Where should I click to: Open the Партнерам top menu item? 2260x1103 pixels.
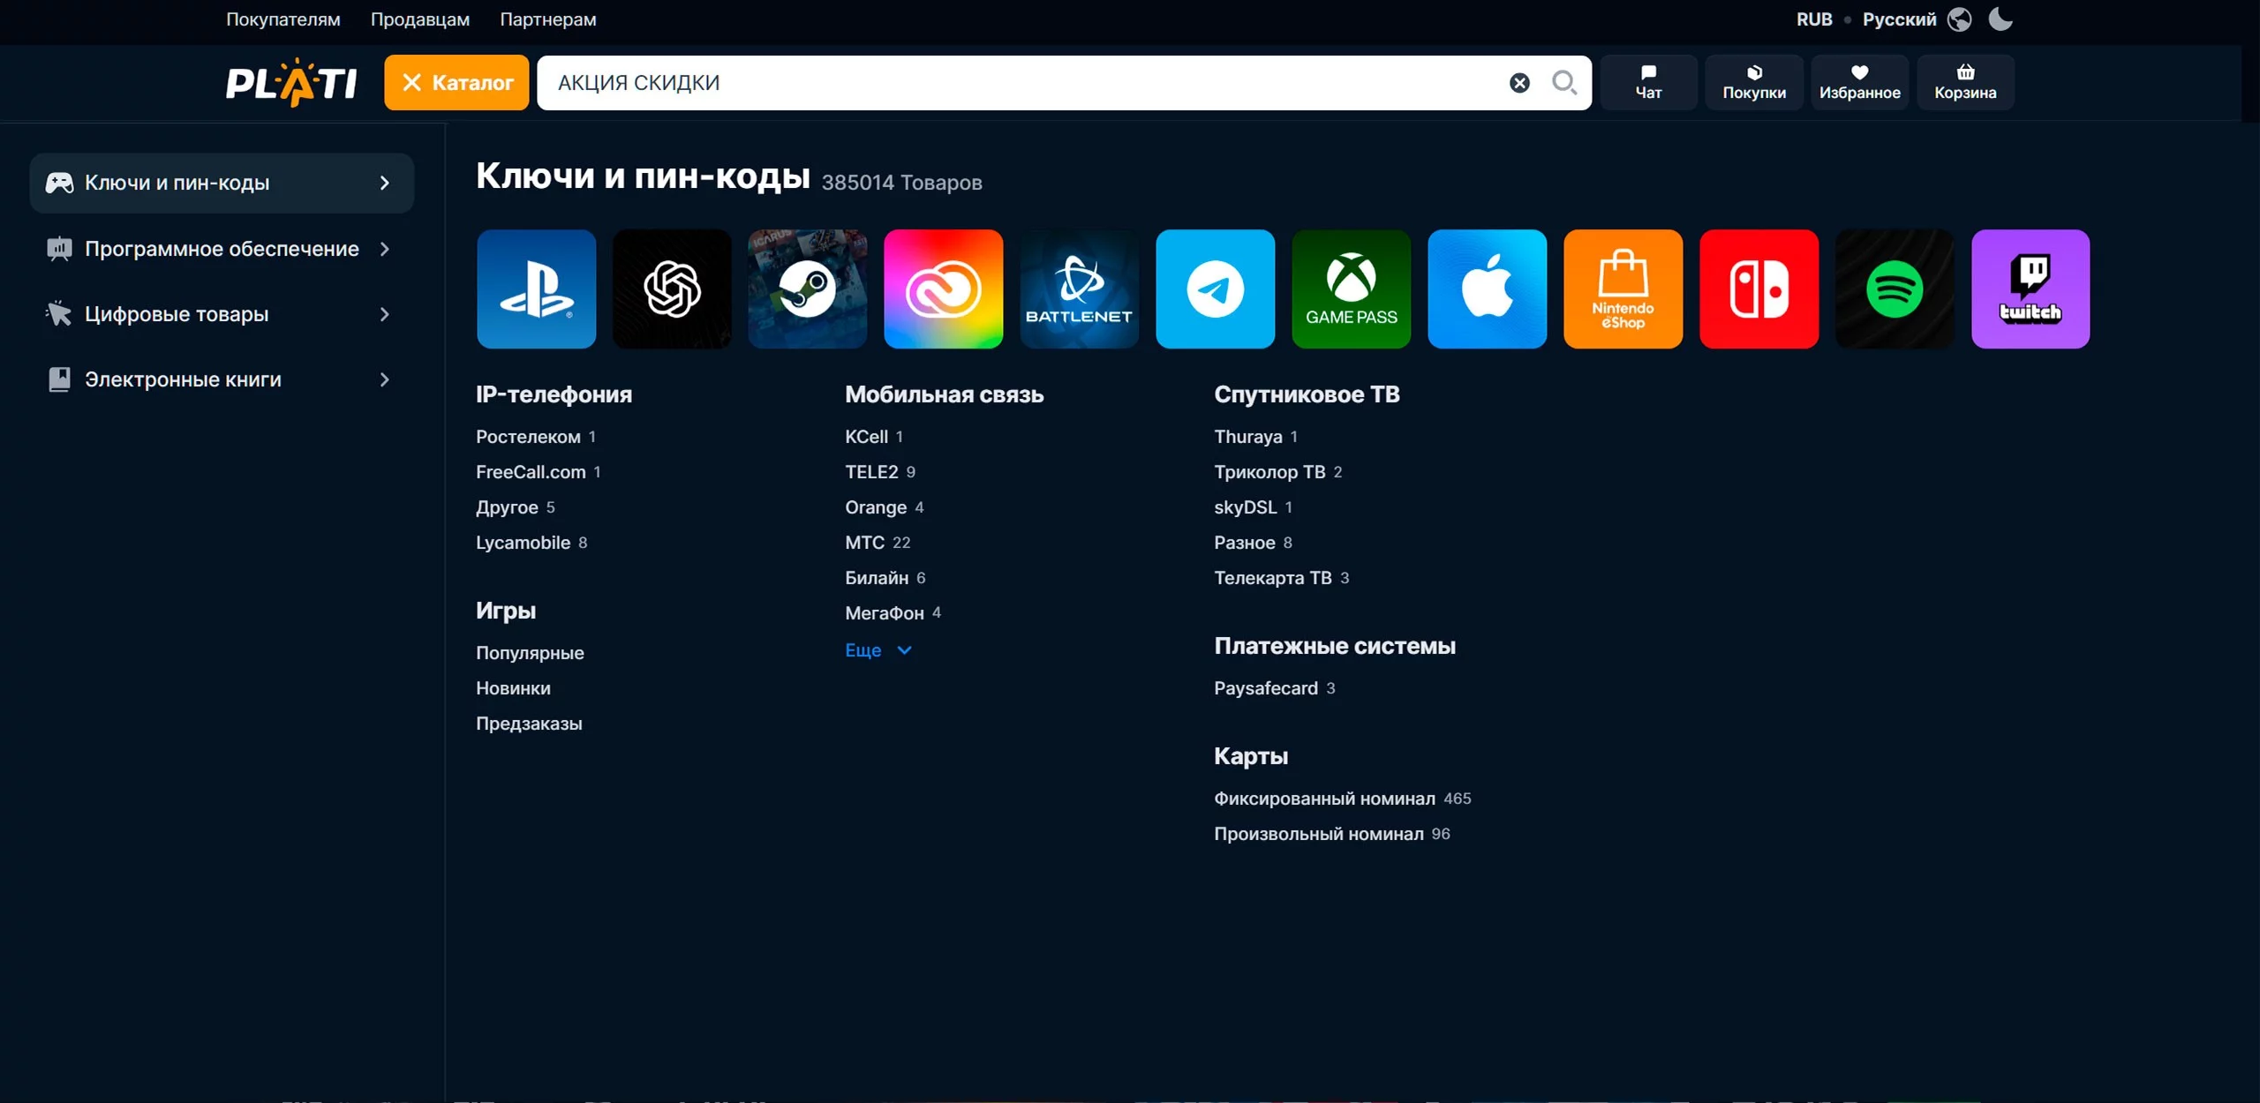(x=547, y=19)
